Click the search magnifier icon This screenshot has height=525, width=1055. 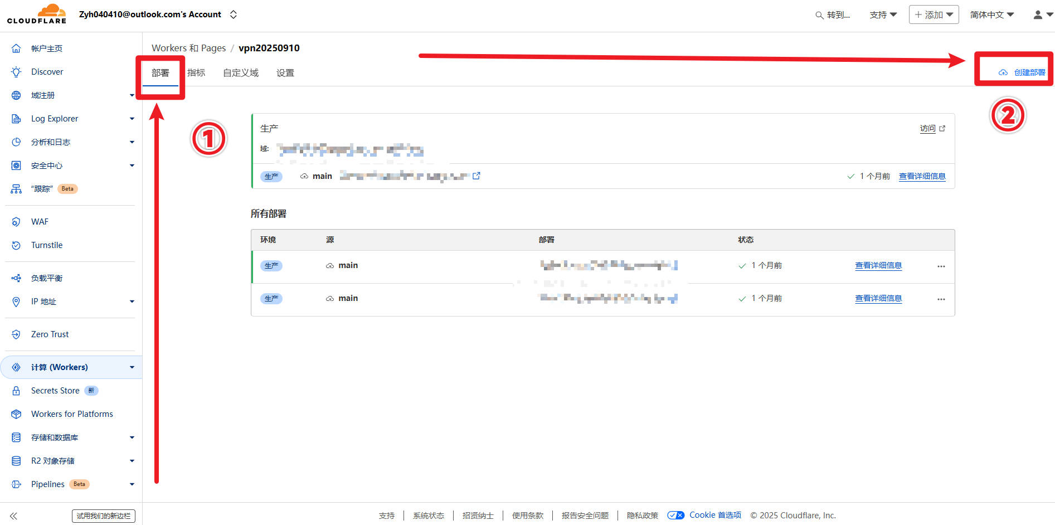[x=819, y=15]
